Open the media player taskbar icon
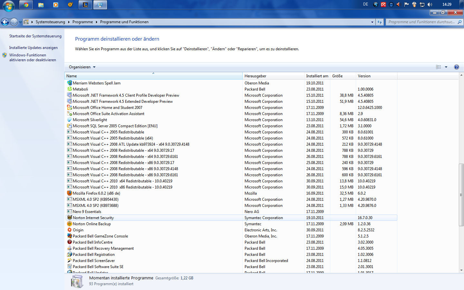The image size is (464, 290). pos(56,5)
